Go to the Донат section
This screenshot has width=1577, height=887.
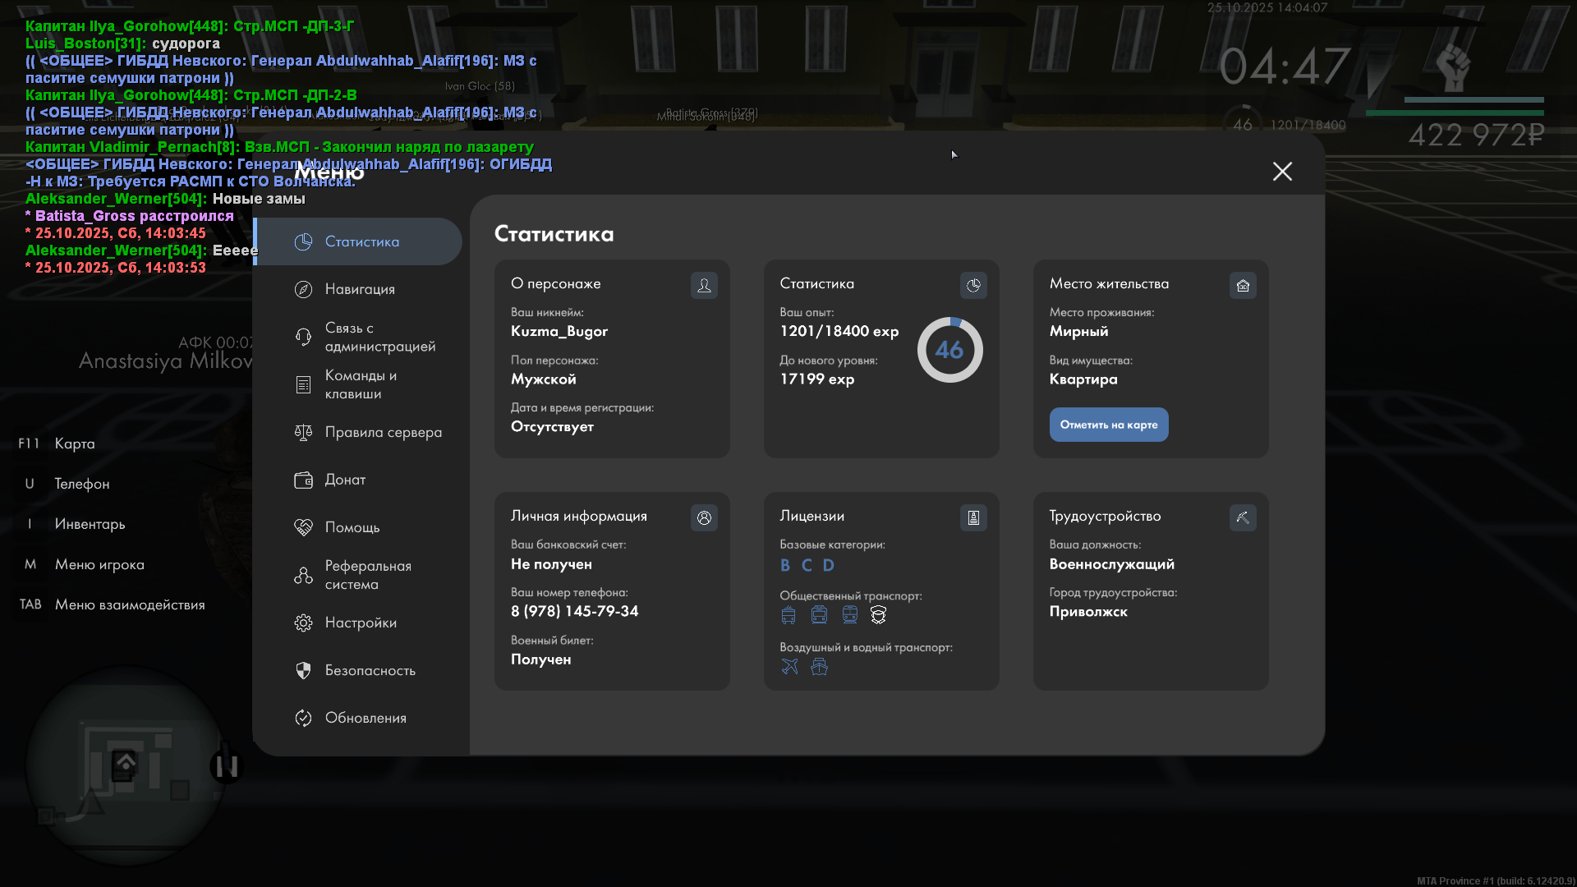345,480
